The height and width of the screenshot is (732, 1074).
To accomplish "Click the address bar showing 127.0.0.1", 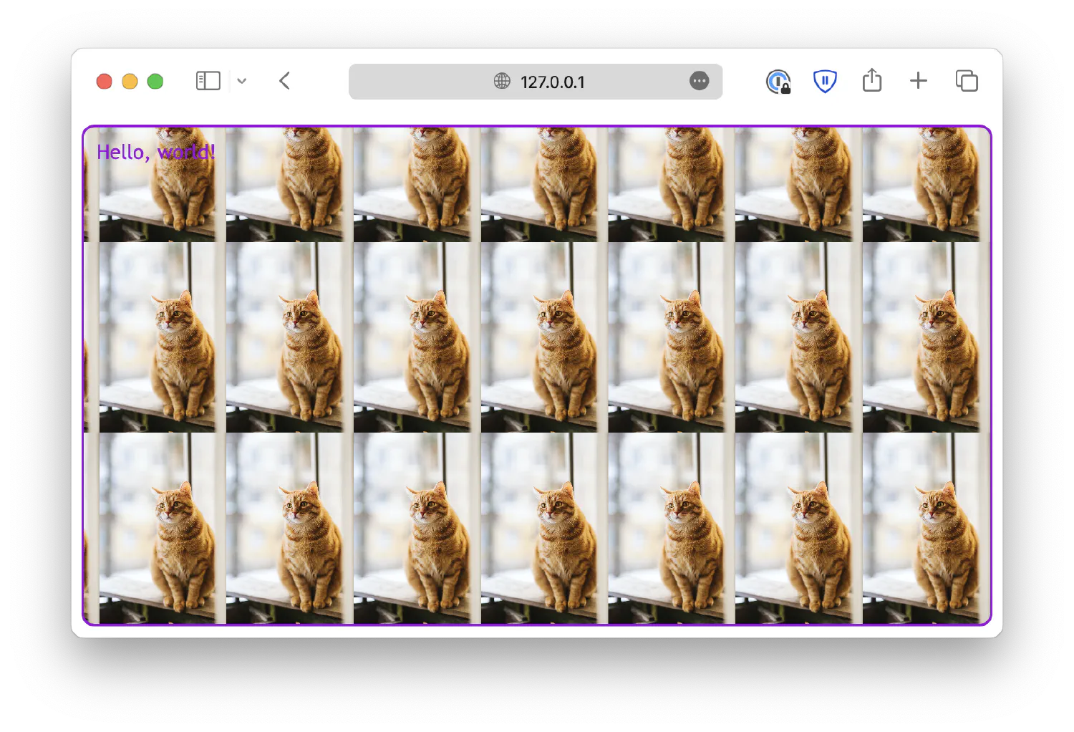I will pyautogui.click(x=536, y=82).
